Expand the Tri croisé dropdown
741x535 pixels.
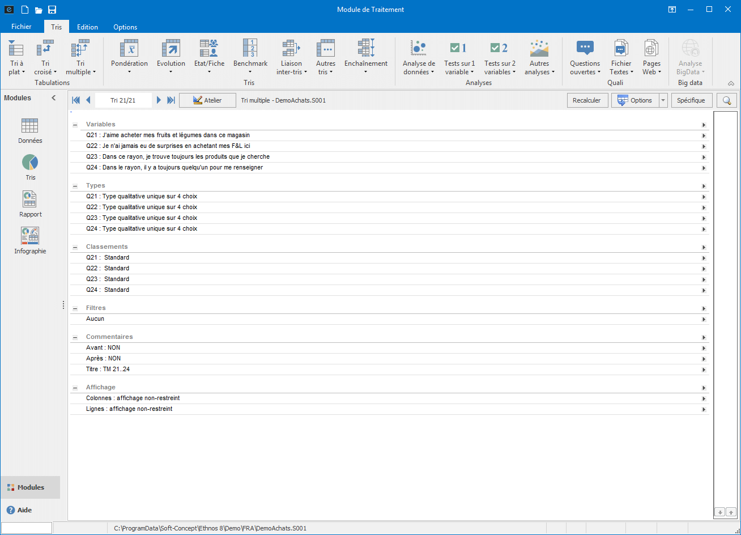click(x=45, y=72)
